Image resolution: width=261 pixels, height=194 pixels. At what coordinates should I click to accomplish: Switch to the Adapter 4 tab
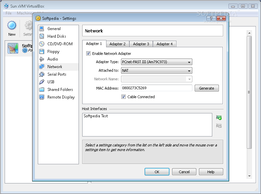tap(164, 44)
